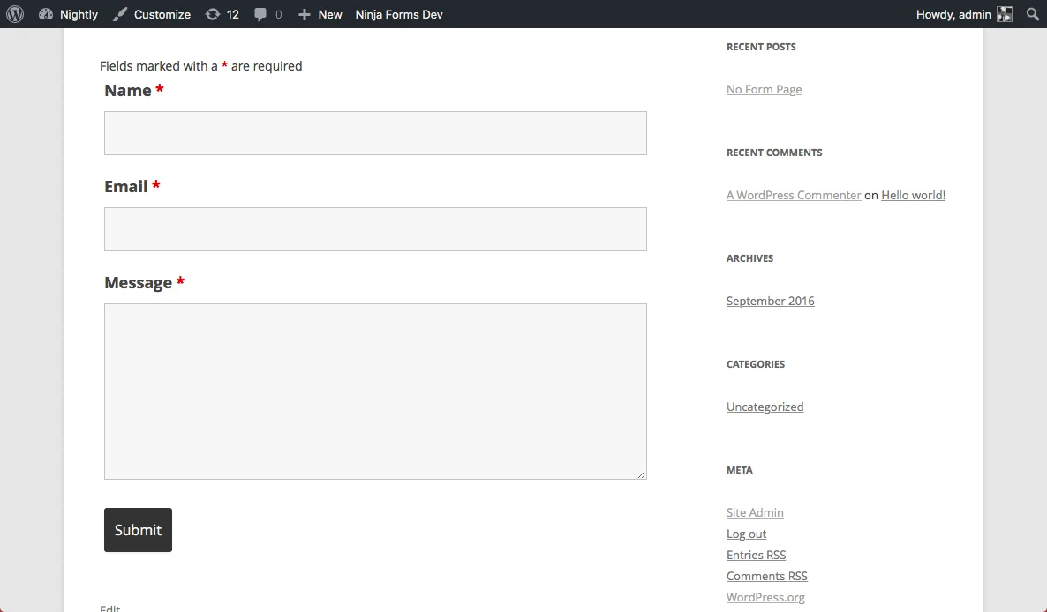Select the Uncategorized category
The image size is (1047, 612).
765,407
